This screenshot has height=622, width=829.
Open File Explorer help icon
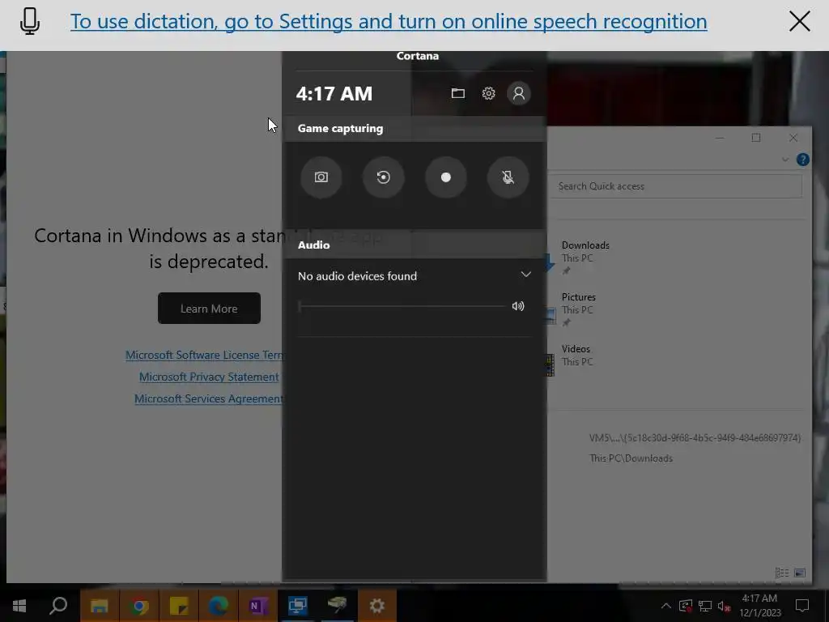802,160
